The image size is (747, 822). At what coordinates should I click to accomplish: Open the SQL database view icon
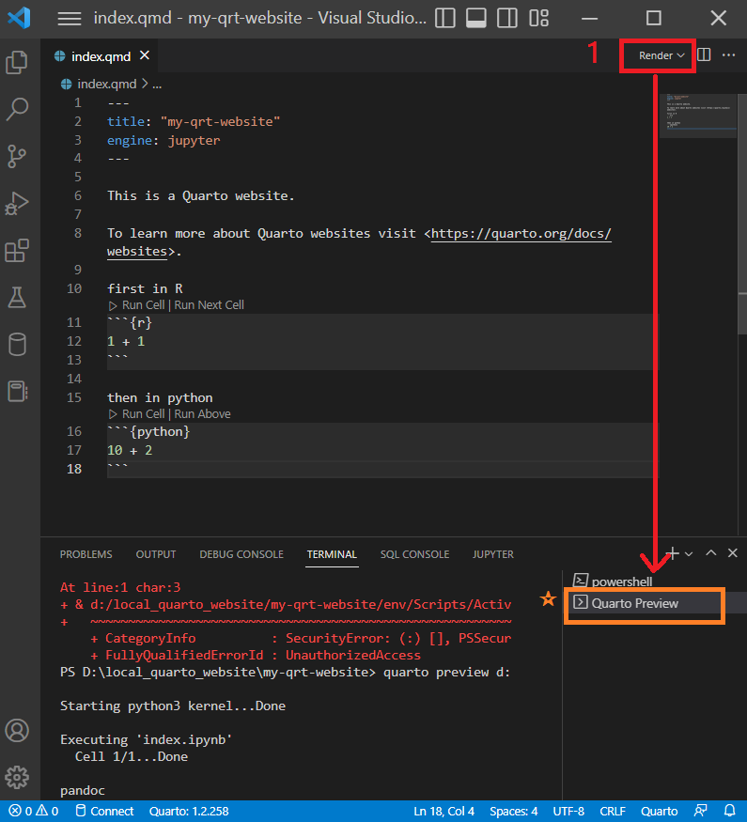pos(17,345)
